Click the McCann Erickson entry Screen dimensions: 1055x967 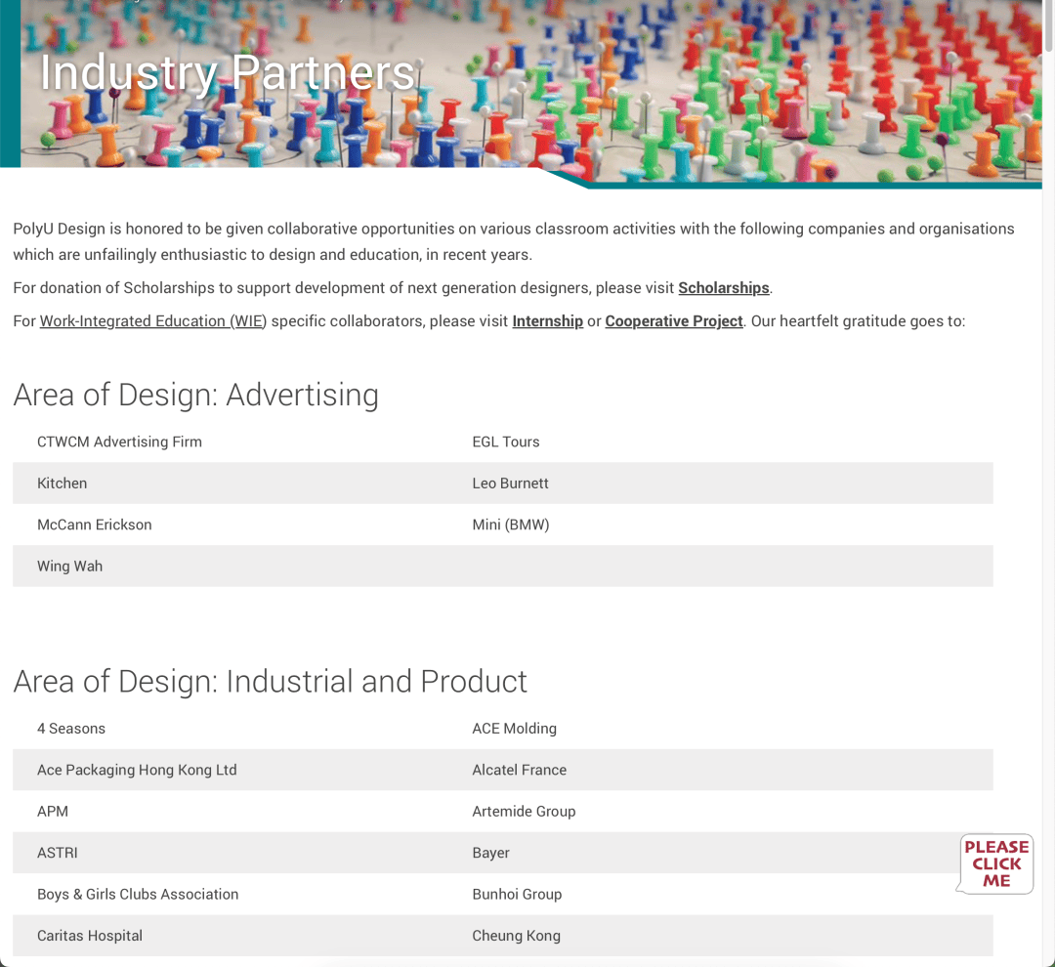point(94,526)
